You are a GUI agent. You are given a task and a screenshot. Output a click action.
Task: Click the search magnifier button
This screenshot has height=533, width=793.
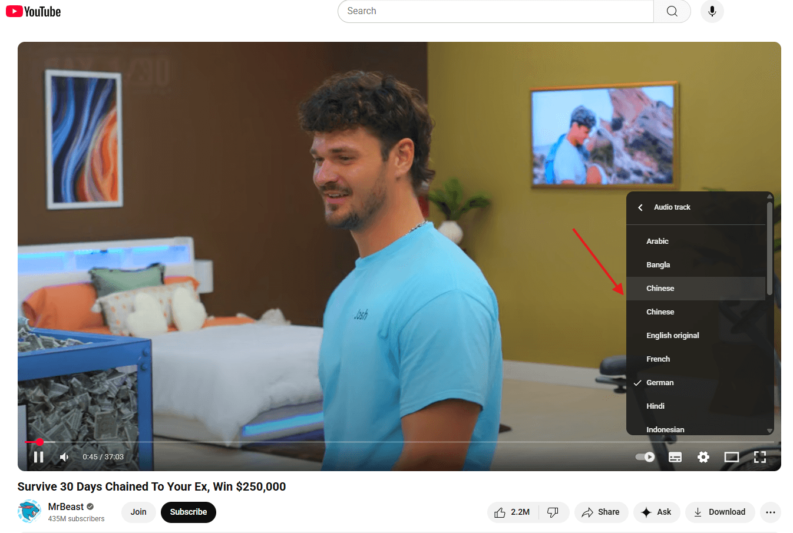coord(672,11)
